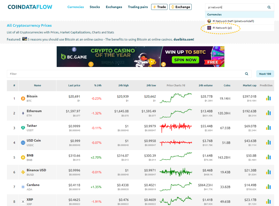Click the USD Coin icon
The height and width of the screenshot is (206, 279).
[23, 143]
